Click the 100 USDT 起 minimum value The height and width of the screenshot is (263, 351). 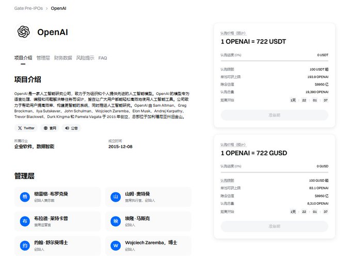(x=319, y=69)
